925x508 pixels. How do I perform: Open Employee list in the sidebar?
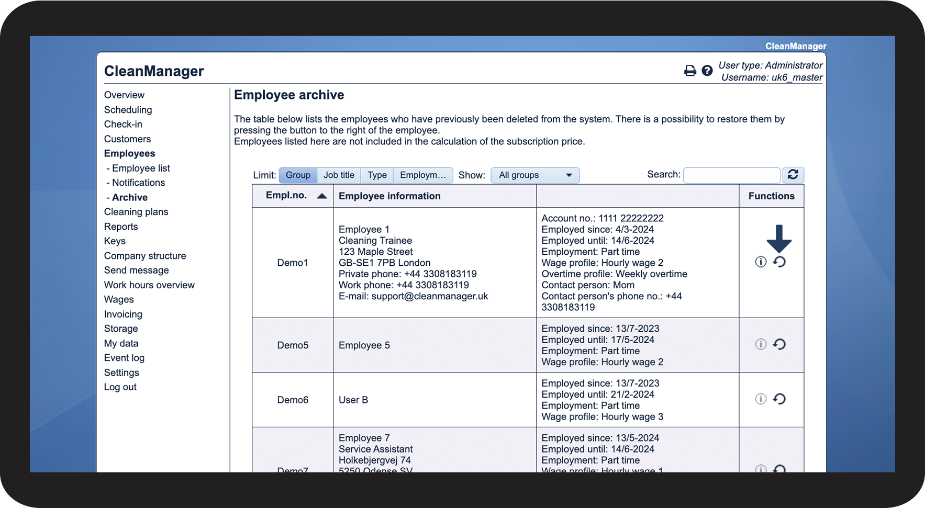[141, 168]
